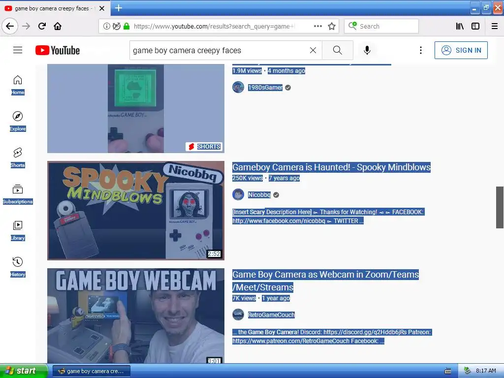The height and width of the screenshot is (378, 504).
Task: Toggle the browser sidebars icon
Action: pos(475,26)
